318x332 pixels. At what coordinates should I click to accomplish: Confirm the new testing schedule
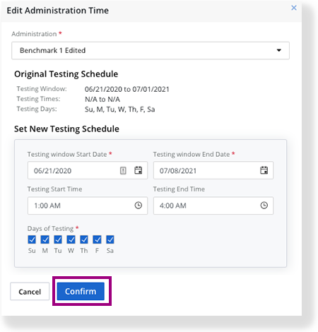[x=81, y=292]
